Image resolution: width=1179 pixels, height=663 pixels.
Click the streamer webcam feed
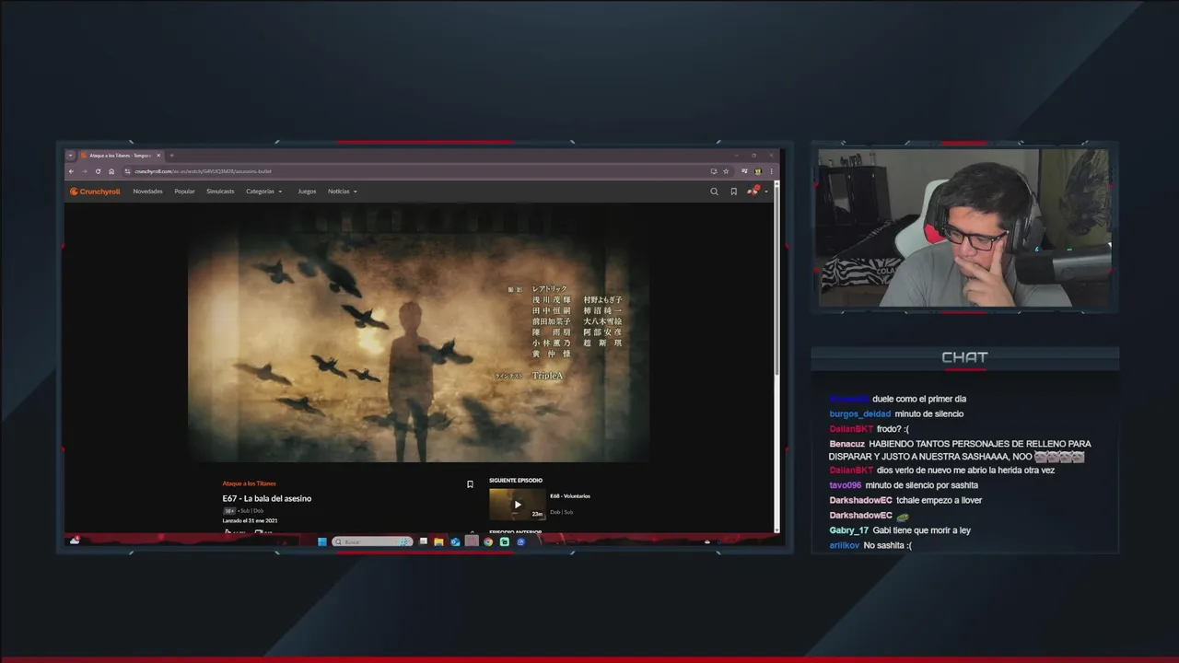point(964,227)
